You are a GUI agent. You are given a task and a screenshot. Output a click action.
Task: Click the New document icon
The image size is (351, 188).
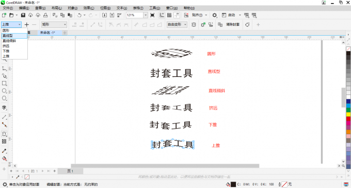[x=4, y=15]
